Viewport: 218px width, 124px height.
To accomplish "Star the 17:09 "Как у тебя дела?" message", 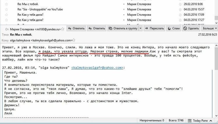I will point(6,15).
